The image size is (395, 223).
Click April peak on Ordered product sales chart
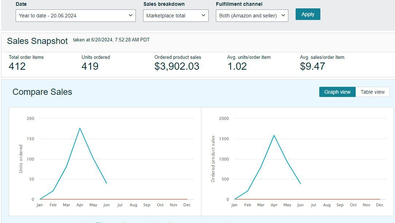[x=274, y=135]
